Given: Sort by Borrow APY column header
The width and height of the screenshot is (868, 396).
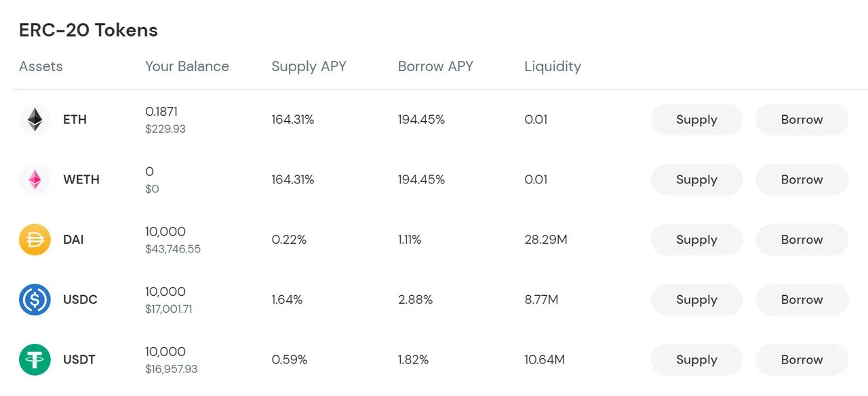Looking at the screenshot, I should 435,66.
